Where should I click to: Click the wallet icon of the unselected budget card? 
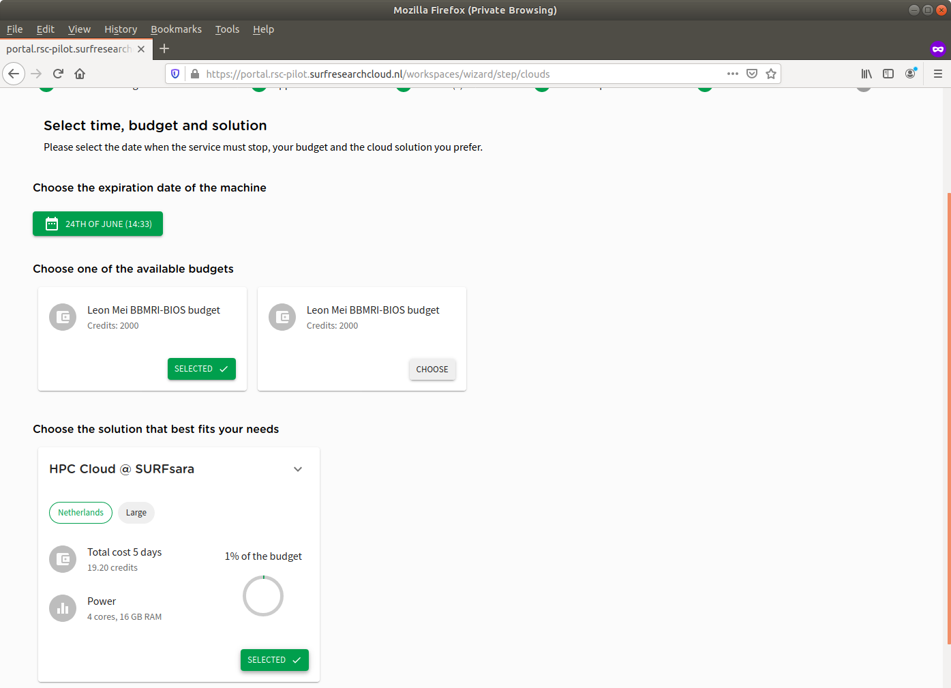[282, 317]
